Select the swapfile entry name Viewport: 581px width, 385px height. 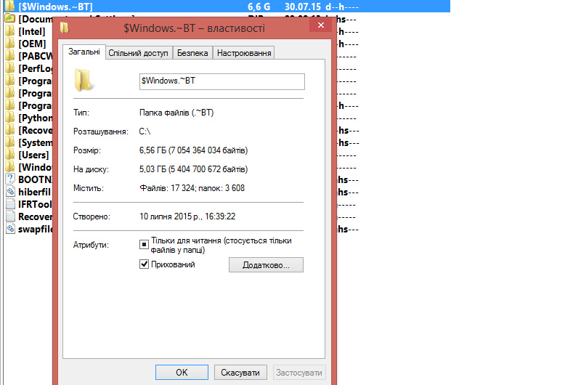(x=36, y=229)
